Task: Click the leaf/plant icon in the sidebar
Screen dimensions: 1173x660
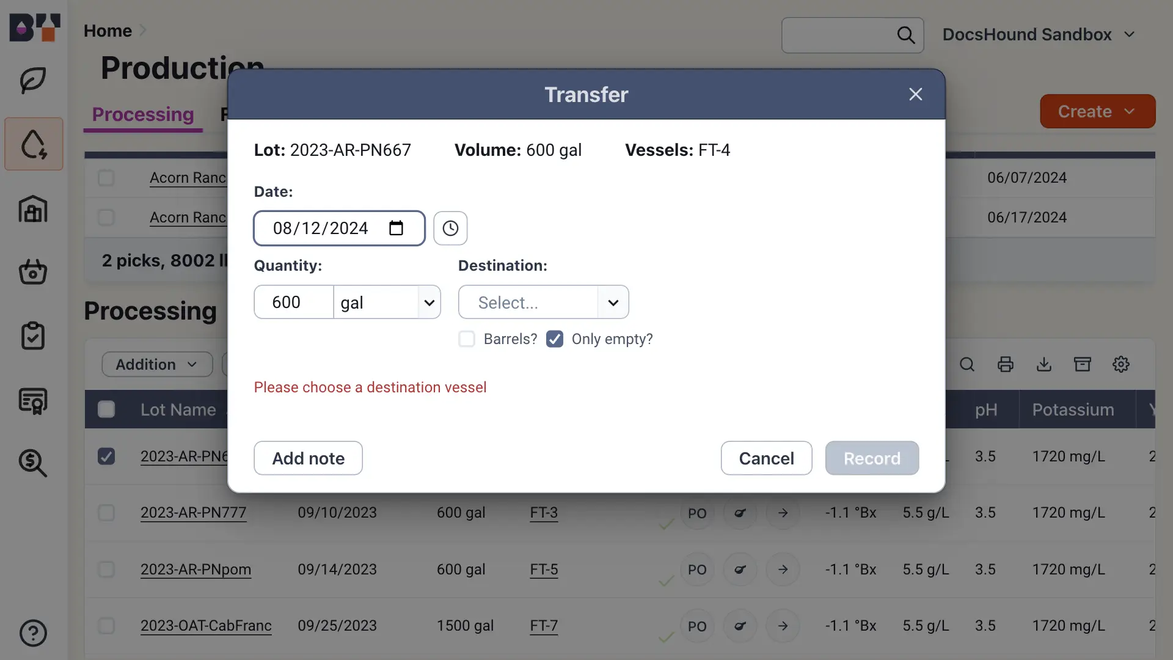Action: [33, 78]
